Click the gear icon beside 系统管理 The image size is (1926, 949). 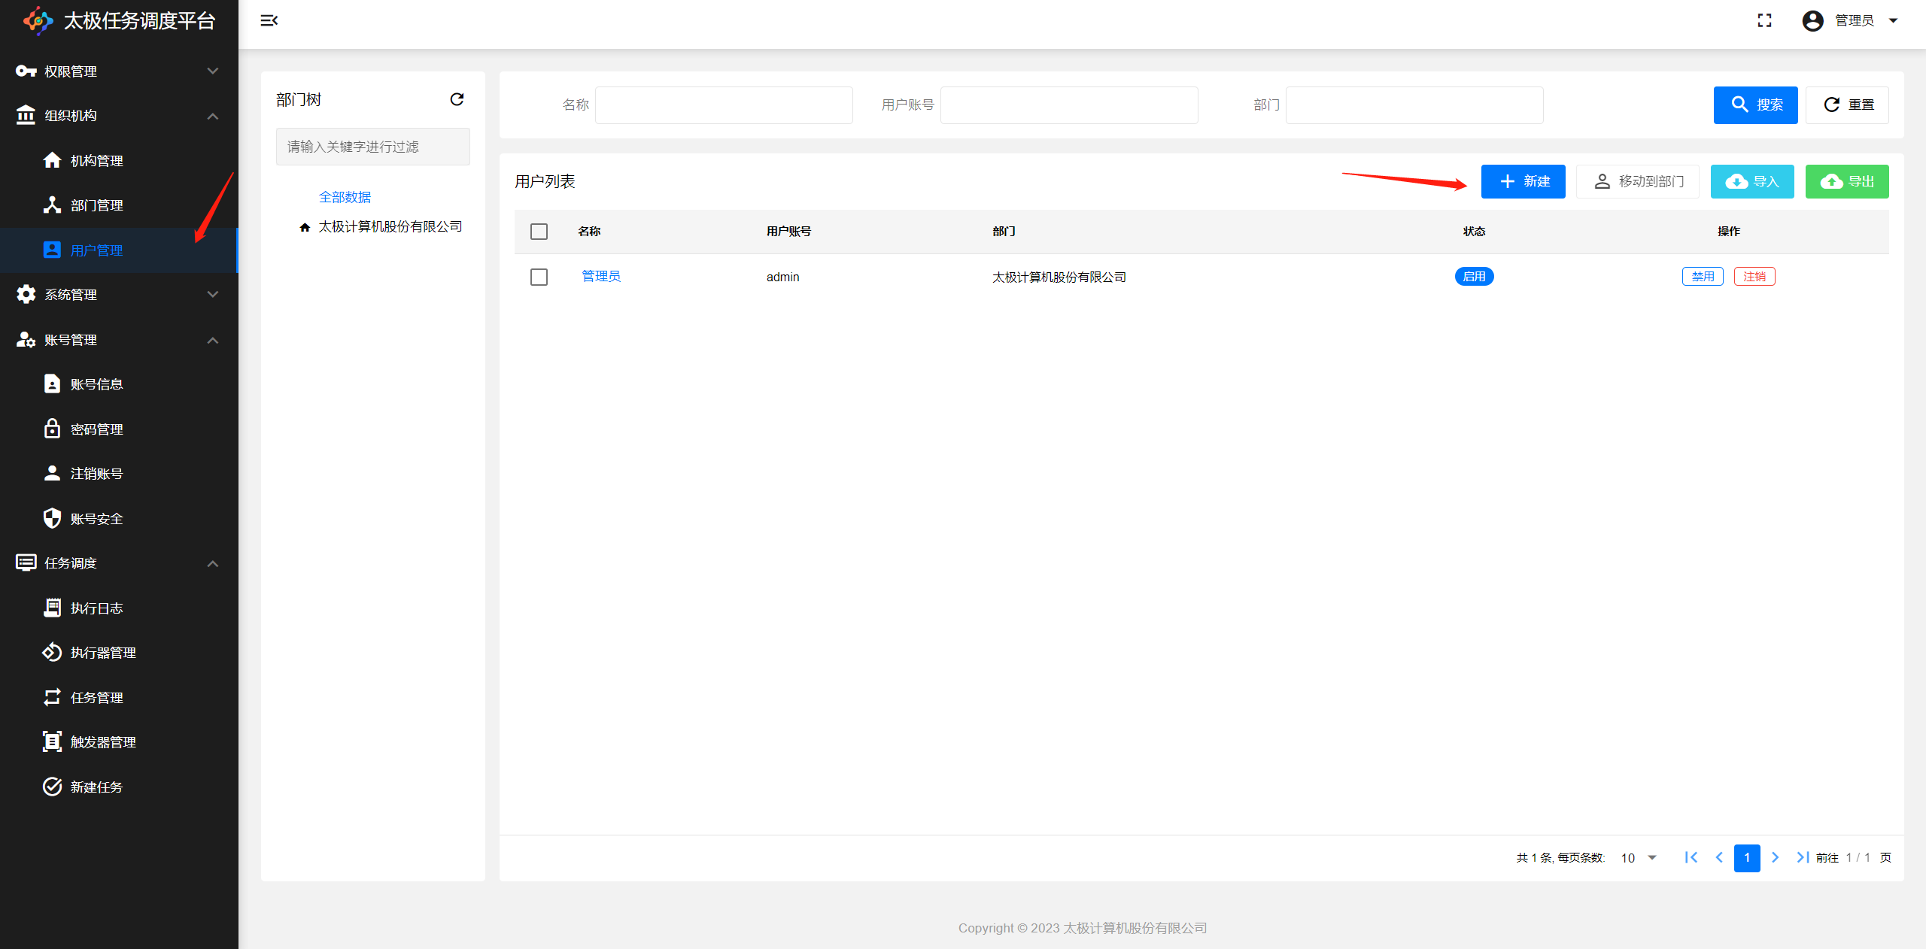point(26,294)
